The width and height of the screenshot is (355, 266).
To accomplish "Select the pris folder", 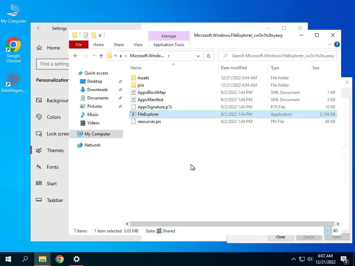I will pyautogui.click(x=141, y=85).
